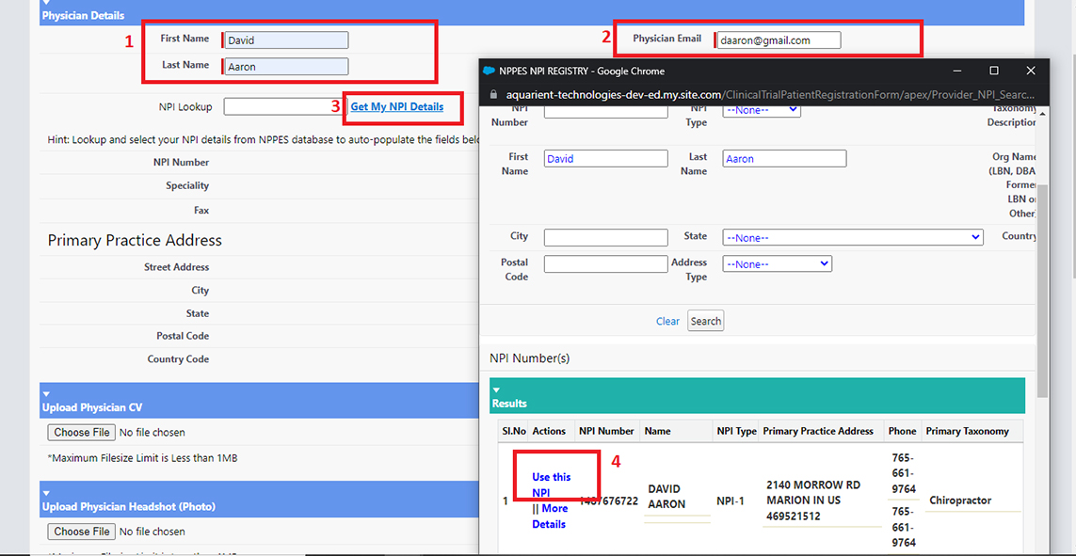This screenshot has width=1076, height=556.
Task: Choose File for Physician CV upload
Action: (x=82, y=433)
